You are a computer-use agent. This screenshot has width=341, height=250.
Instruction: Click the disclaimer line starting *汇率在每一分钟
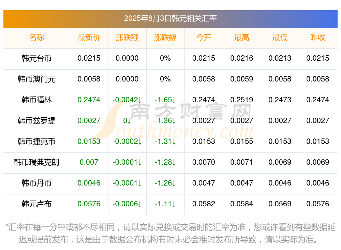(170, 227)
